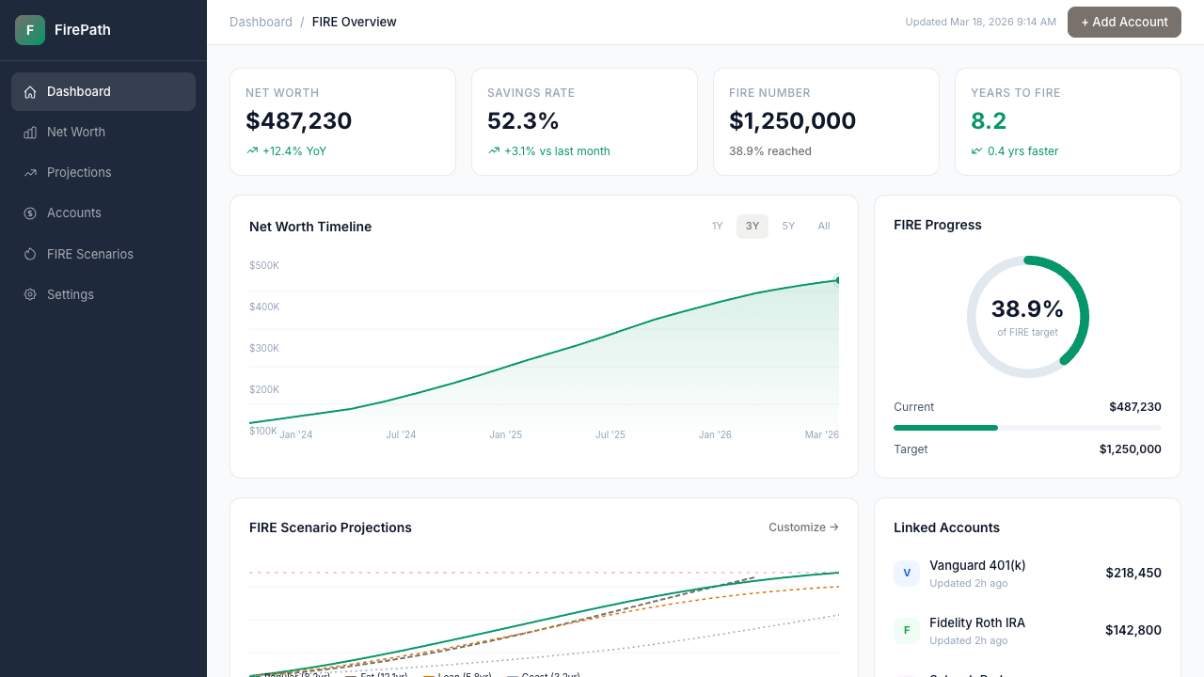The height and width of the screenshot is (677, 1204).
Task: Click the '+12.4% YoY' text
Action: point(294,150)
